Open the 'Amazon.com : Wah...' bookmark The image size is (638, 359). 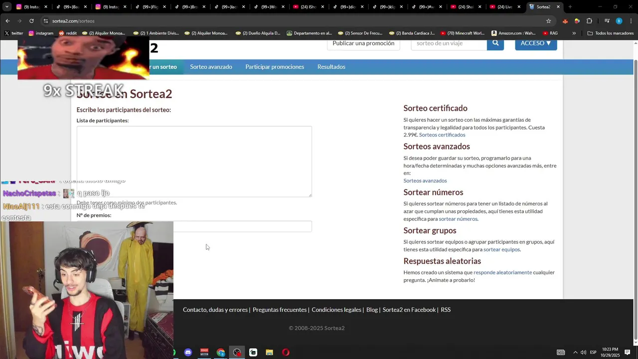(513, 33)
